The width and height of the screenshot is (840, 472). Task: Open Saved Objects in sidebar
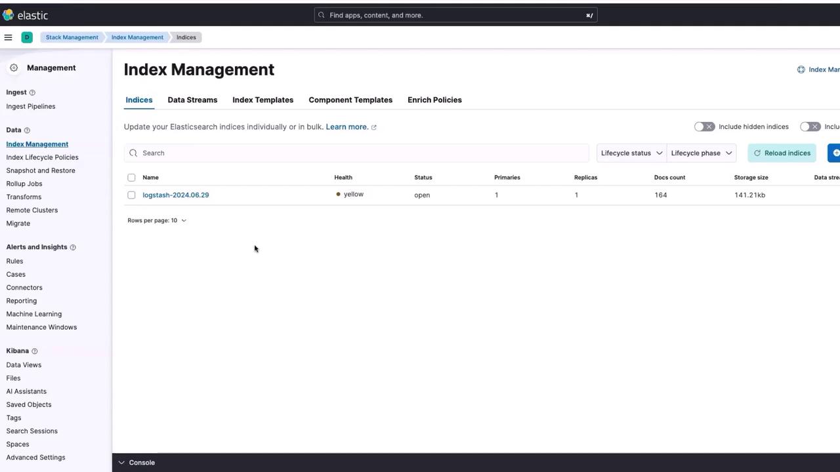pos(29,404)
